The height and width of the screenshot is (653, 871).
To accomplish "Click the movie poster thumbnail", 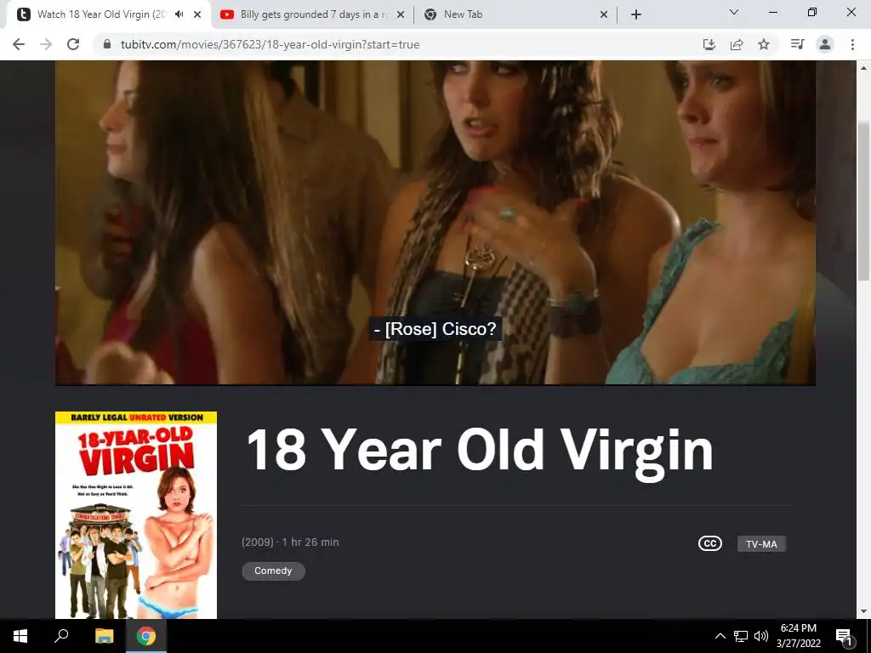I will click(136, 514).
